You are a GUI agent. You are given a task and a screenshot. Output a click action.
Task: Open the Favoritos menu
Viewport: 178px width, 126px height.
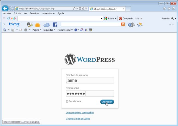click(x=34, y=13)
